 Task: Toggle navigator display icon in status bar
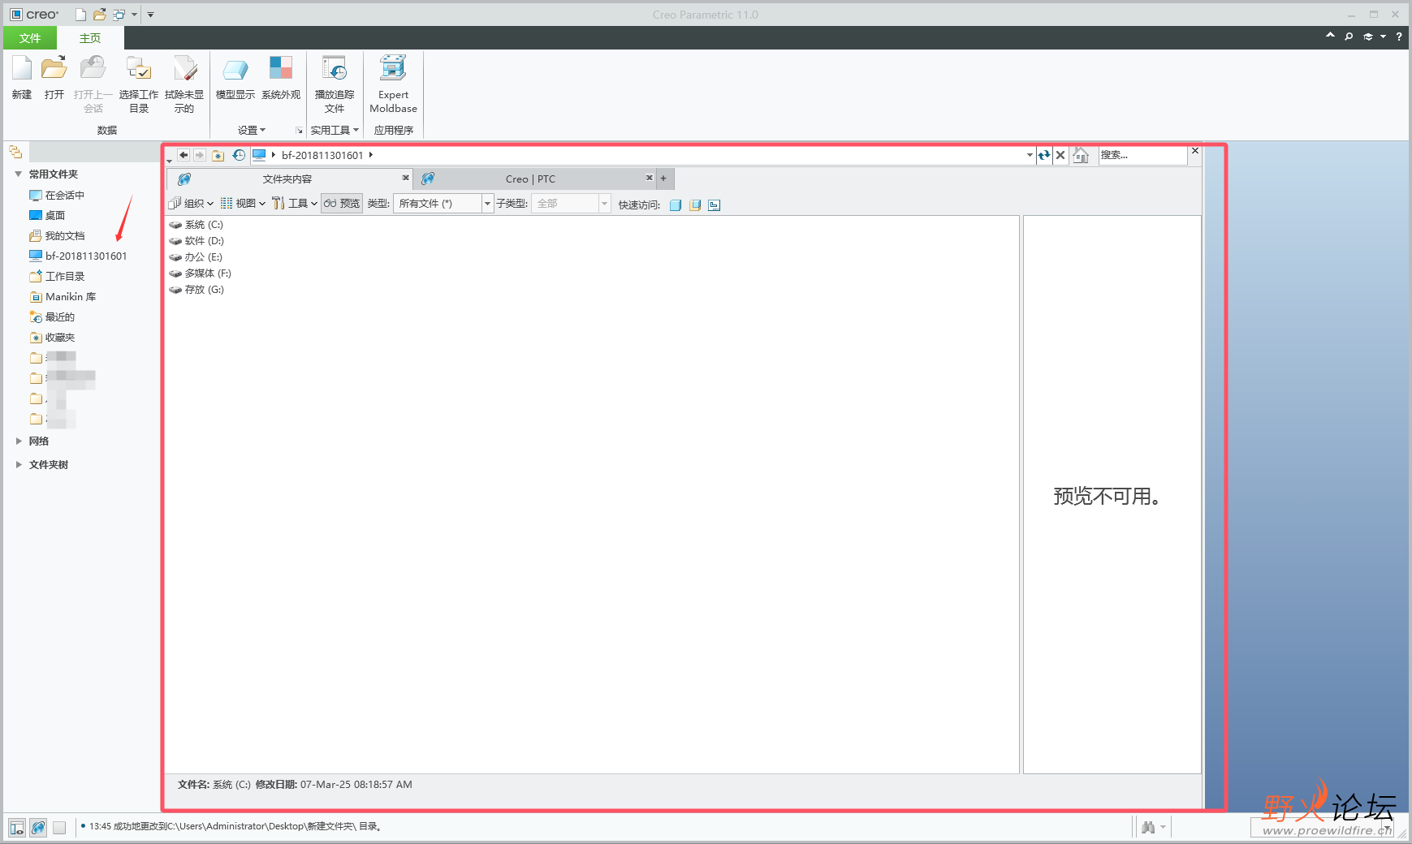point(17,828)
